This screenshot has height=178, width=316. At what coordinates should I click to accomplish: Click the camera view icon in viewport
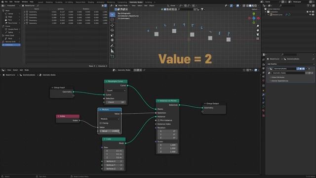258,35
